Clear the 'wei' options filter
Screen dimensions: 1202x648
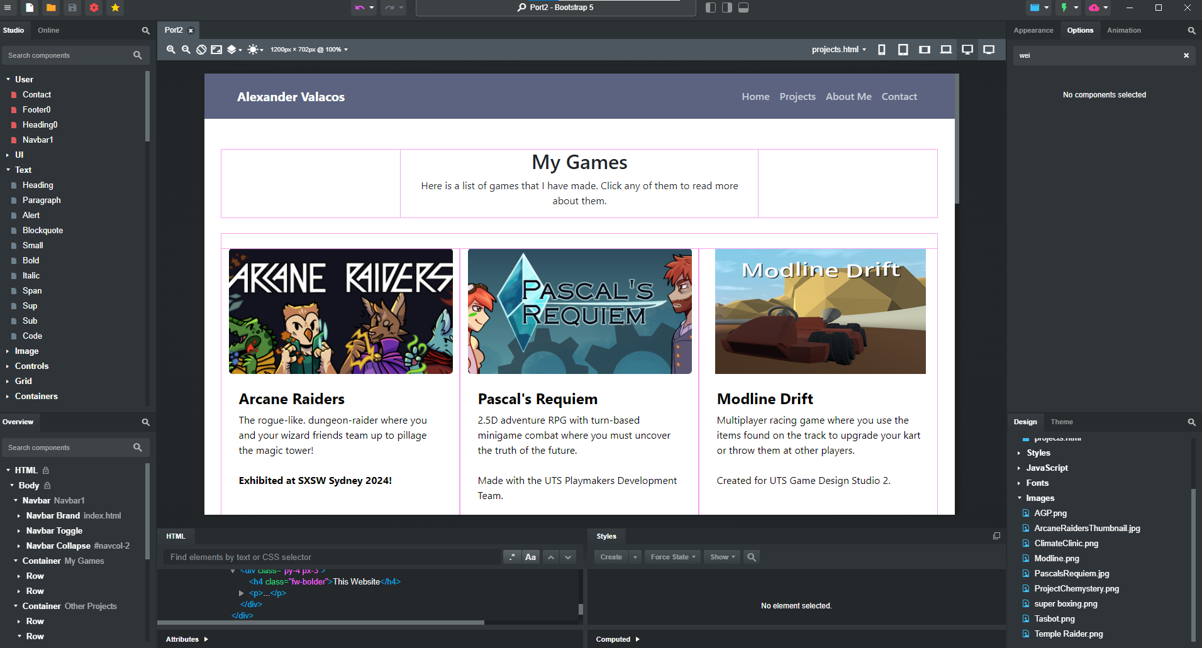pos(1186,55)
